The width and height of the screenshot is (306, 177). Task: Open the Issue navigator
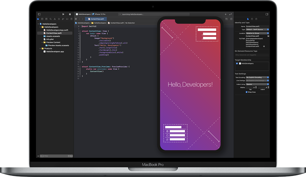(x=55, y=19)
